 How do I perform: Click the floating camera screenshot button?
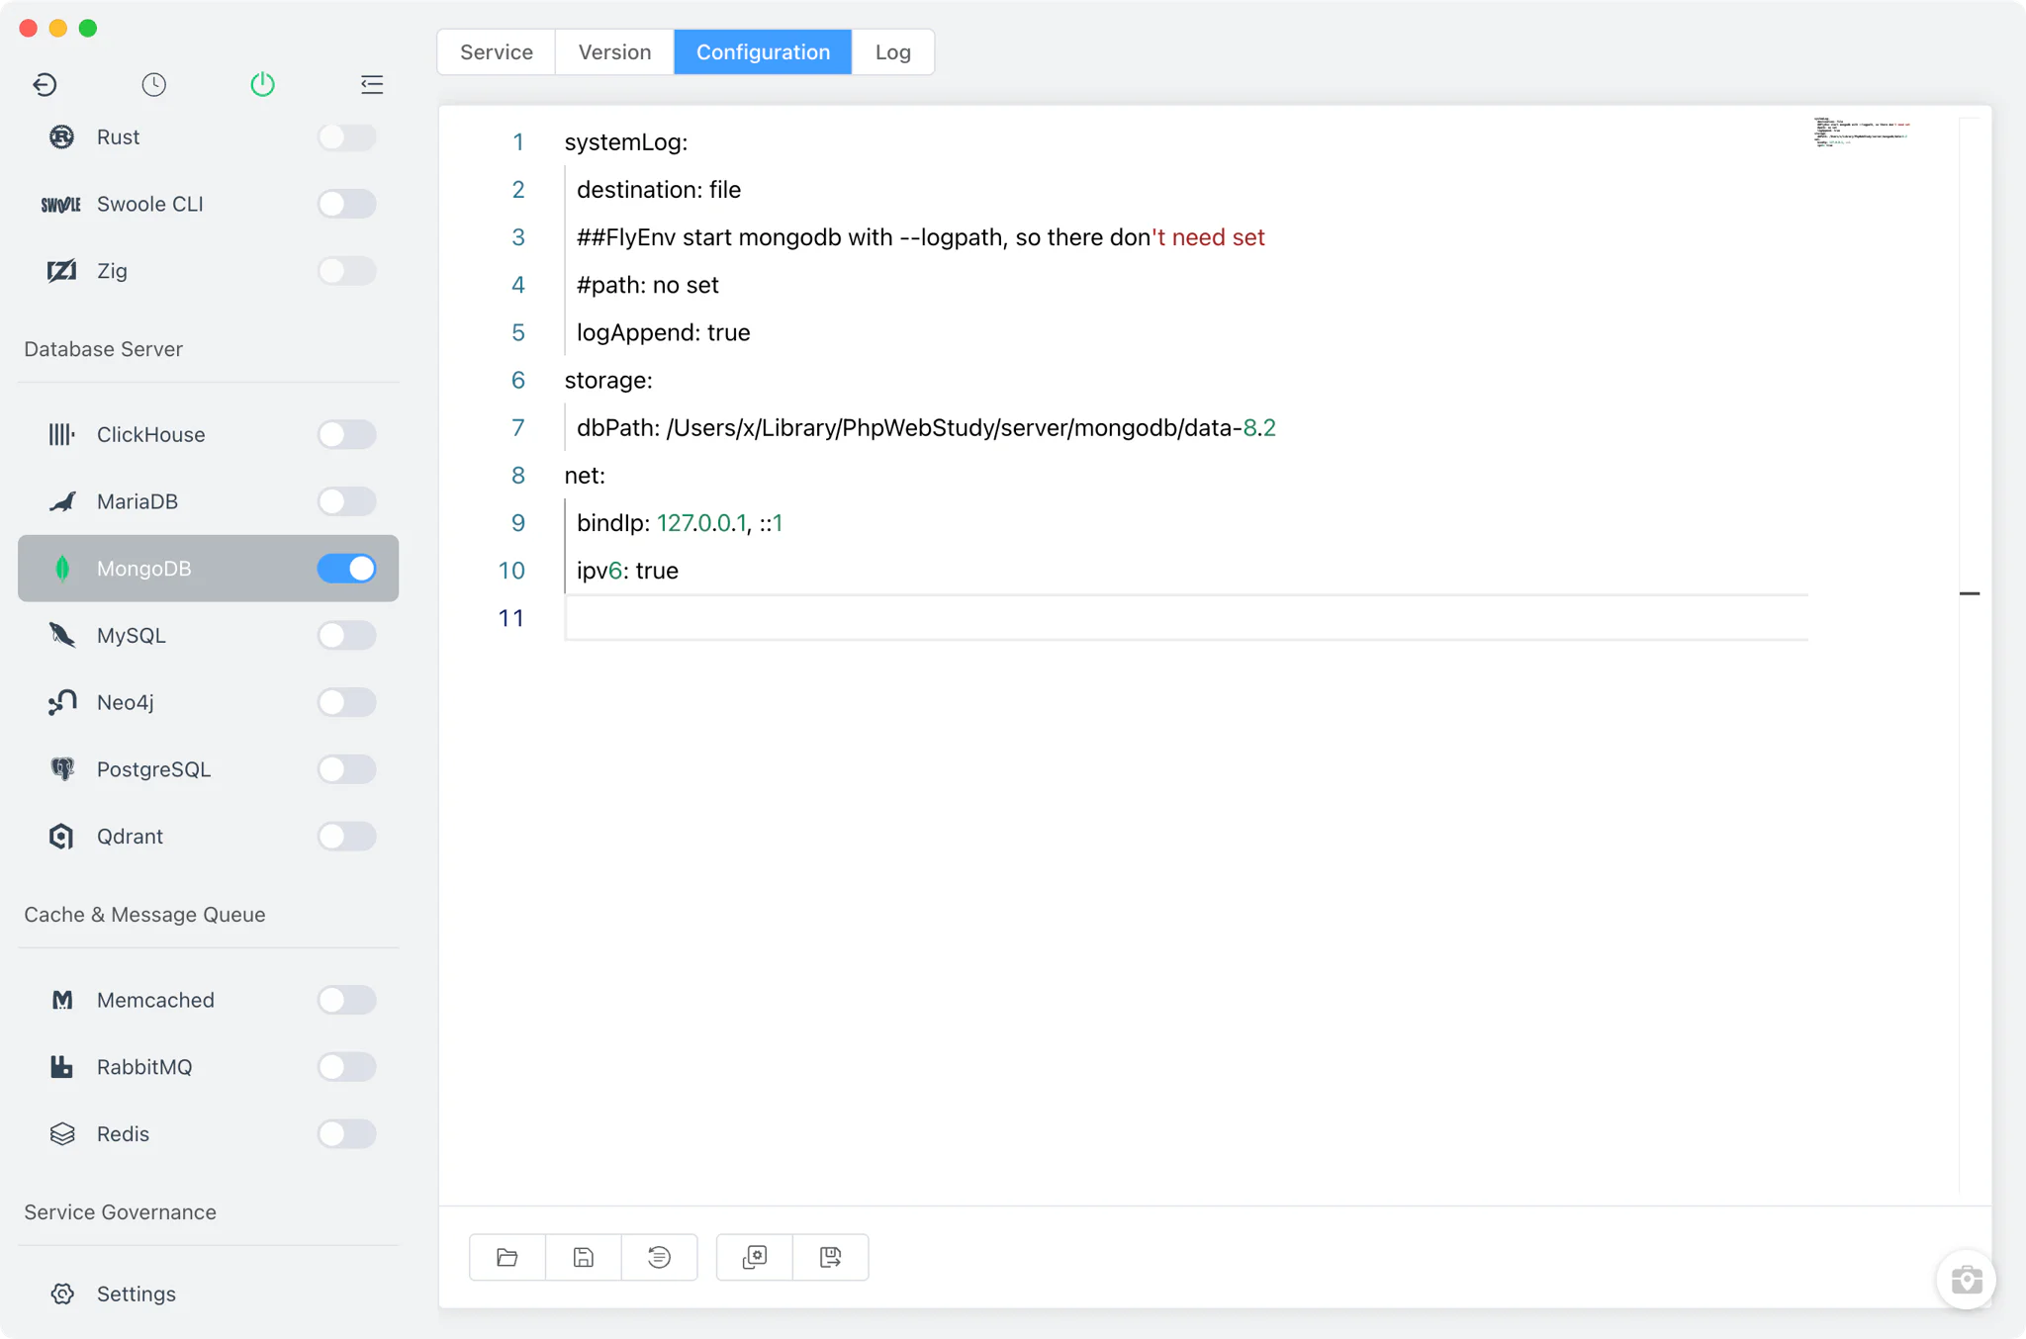[x=1966, y=1280]
